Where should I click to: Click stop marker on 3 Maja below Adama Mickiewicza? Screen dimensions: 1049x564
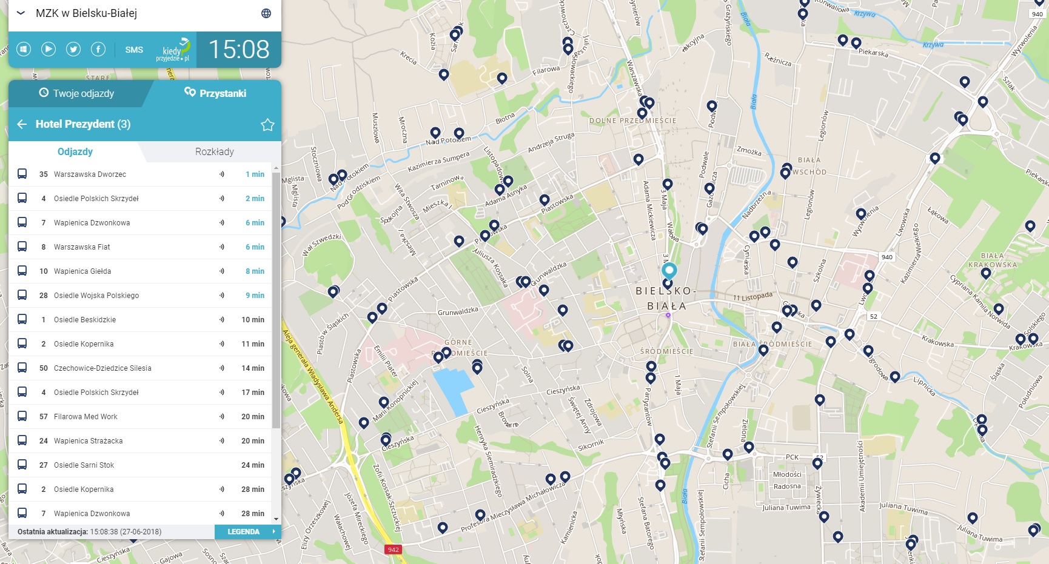click(668, 184)
